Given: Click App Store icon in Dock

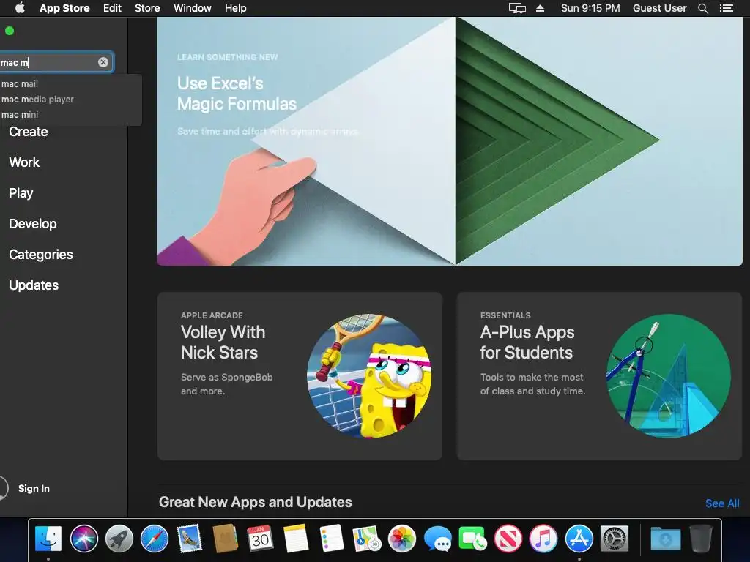Looking at the screenshot, I should [579, 539].
